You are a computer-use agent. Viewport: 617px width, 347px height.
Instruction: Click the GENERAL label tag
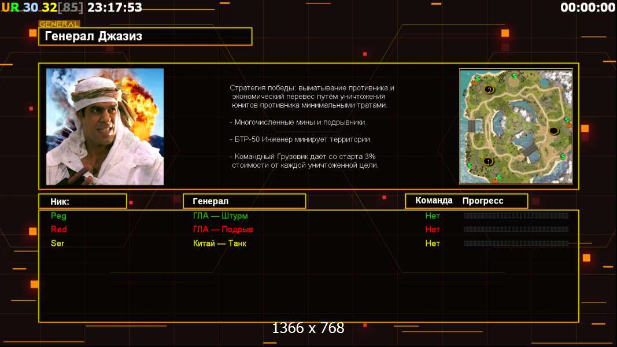[59, 24]
